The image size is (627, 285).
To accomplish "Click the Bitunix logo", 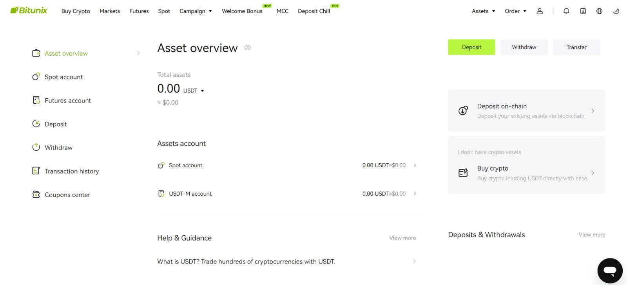I will pos(27,10).
